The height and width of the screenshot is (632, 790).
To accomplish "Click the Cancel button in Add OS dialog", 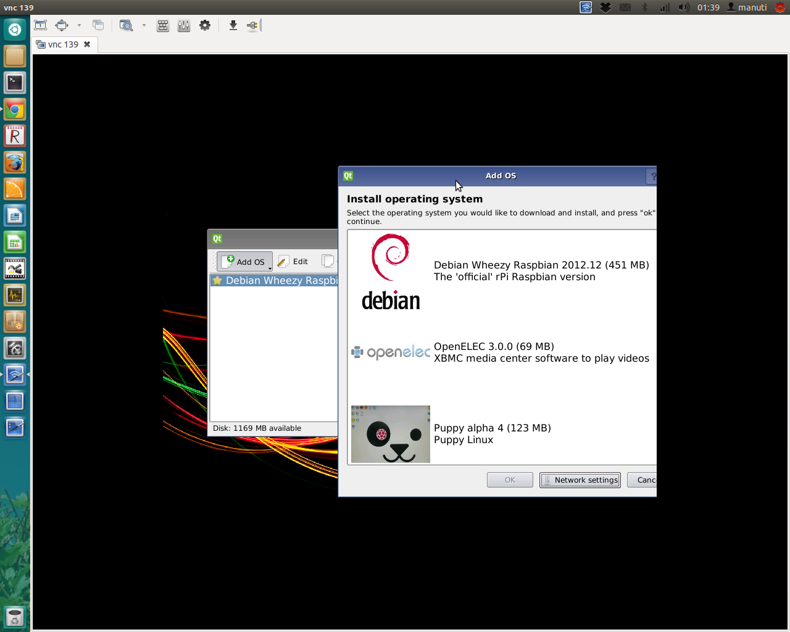I will 644,480.
